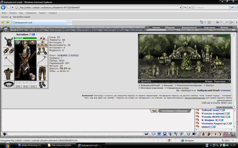Toggle the blue save chat log icon
The width and height of the screenshot is (238, 148).
click(x=165, y=134)
